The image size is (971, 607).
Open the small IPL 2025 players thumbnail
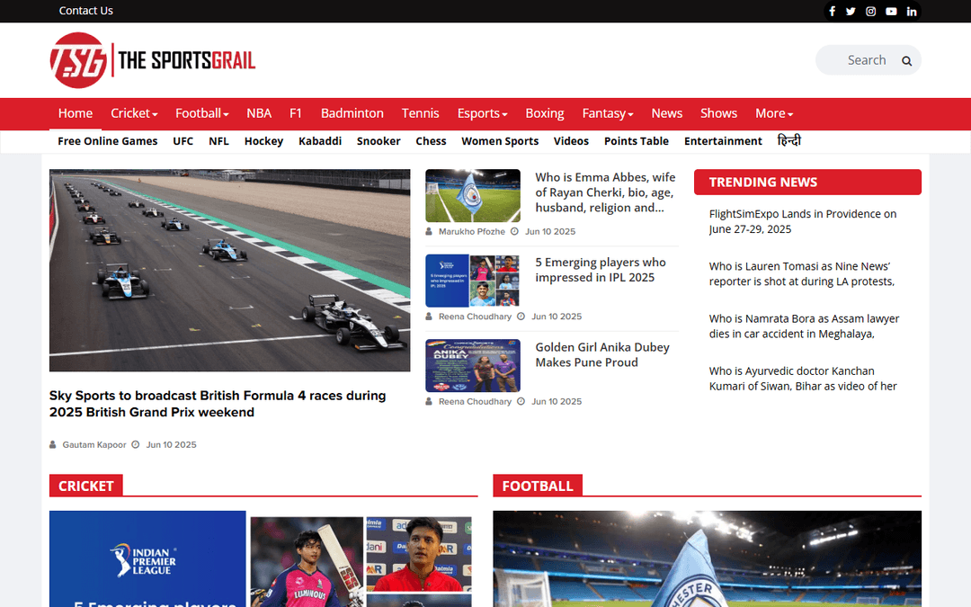(473, 281)
